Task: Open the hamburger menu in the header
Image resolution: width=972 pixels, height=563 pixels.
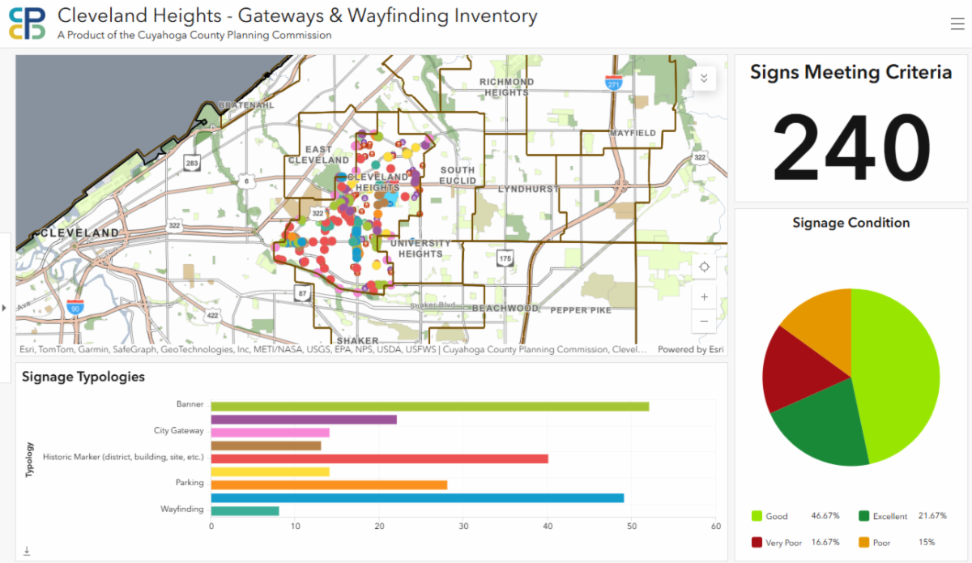Action: point(956,23)
